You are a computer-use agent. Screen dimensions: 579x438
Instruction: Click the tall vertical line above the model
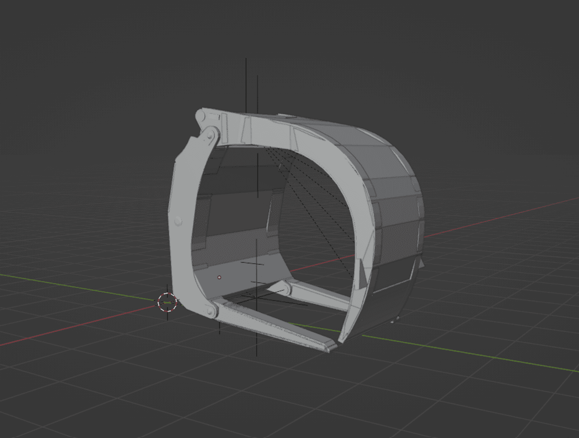[246, 82]
